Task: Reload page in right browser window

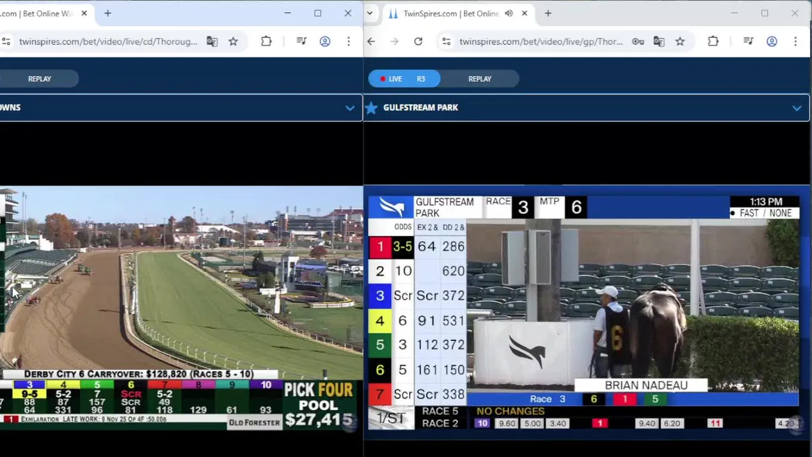Action: (x=418, y=41)
